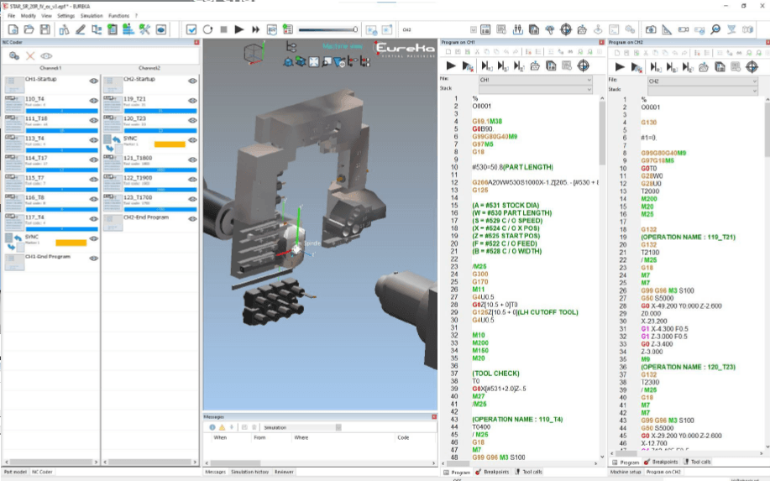Toggle visibility of 119_T21 operation
This screenshot has height=481, width=770.
[x=192, y=101]
